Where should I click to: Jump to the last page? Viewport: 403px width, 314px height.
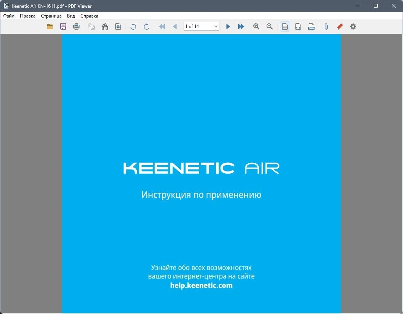coord(241,26)
